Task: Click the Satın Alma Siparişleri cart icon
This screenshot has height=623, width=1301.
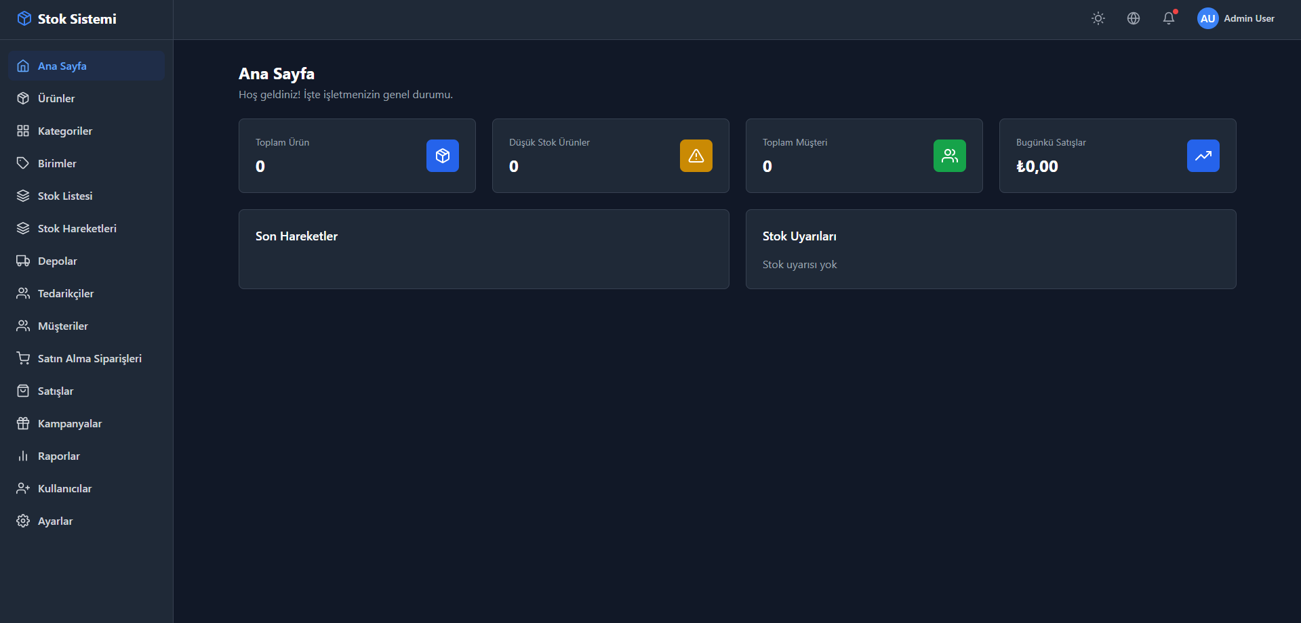Action: pyautogui.click(x=23, y=358)
